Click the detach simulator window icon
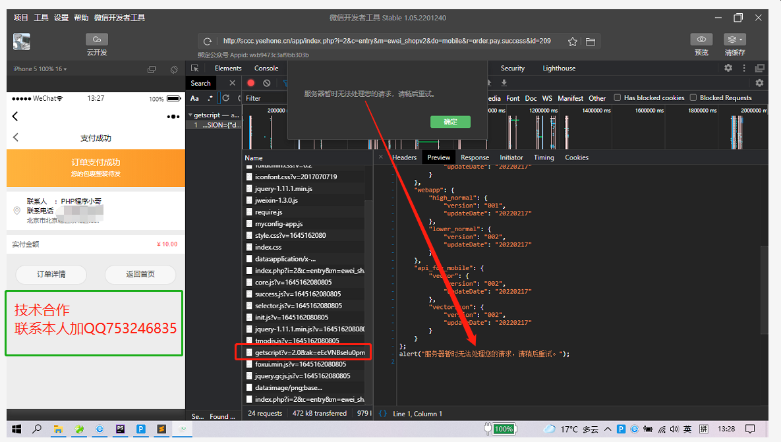Viewport: 781px width, 442px height. 152,69
